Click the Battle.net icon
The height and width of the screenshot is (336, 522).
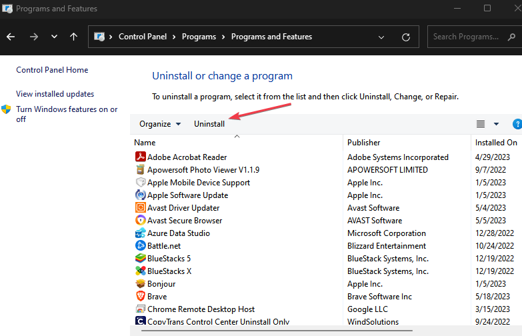click(x=141, y=245)
